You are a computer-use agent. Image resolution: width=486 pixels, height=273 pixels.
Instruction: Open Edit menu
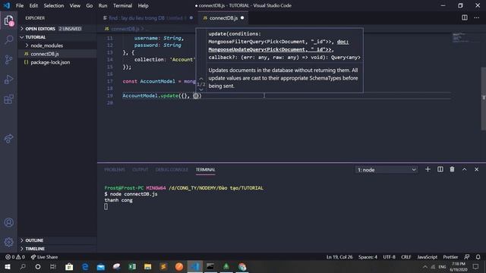pyautogui.click(x=33, y=5)
